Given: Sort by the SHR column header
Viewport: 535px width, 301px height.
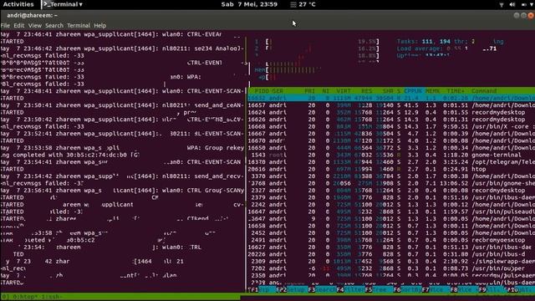Looking at the screenshot, I should pyautogui.click(x=388, y=91).
